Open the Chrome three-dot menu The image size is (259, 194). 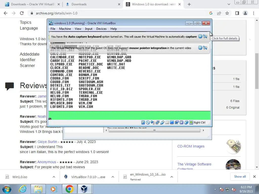[x=253, y=13]
